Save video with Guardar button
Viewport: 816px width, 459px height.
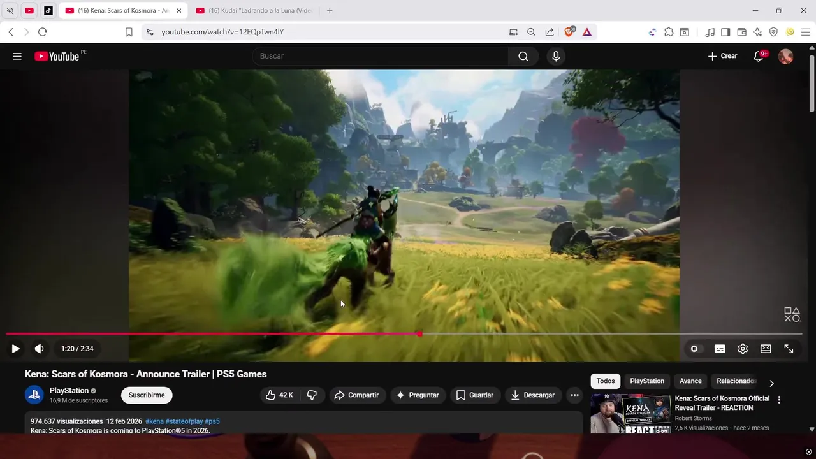[x=475, y=395]
